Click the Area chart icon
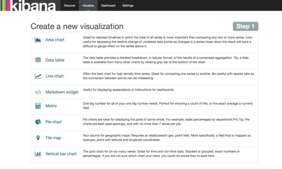282x169 pixels. pos(38,40)
